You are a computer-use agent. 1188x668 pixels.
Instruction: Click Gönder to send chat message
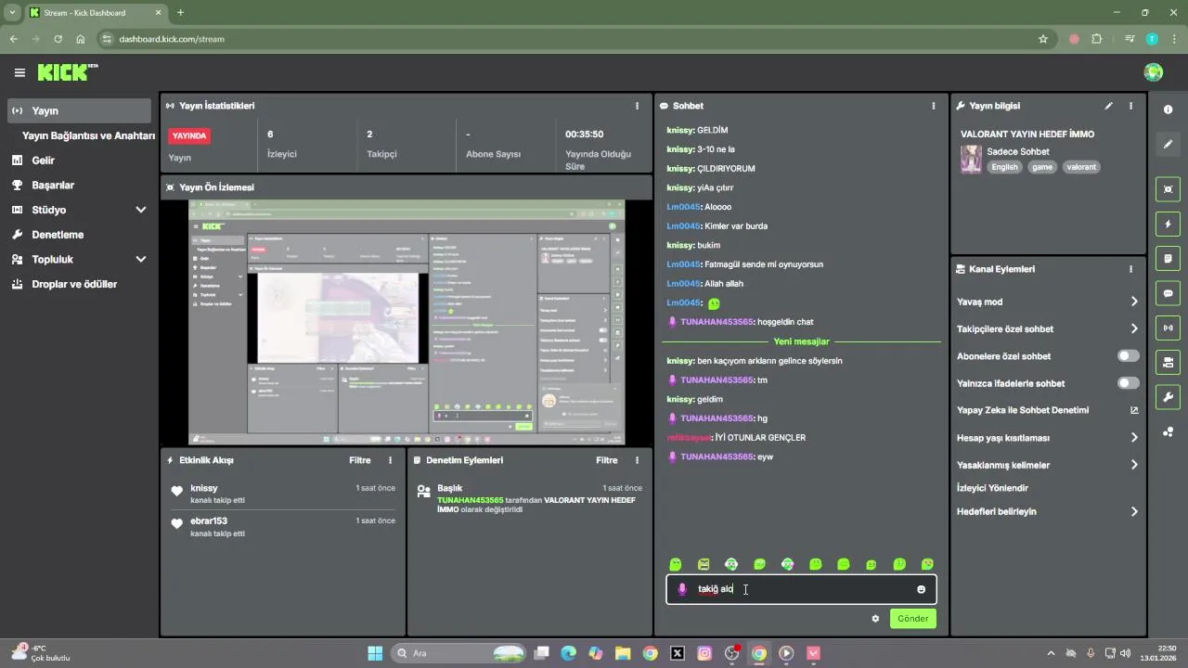tap(912, 619)
